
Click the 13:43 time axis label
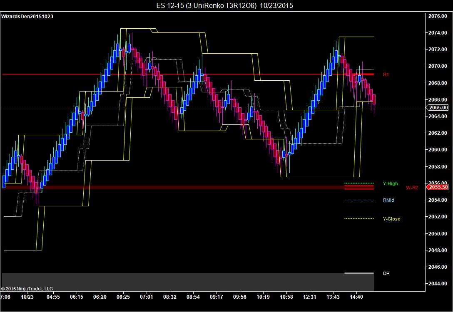[333, 297]
